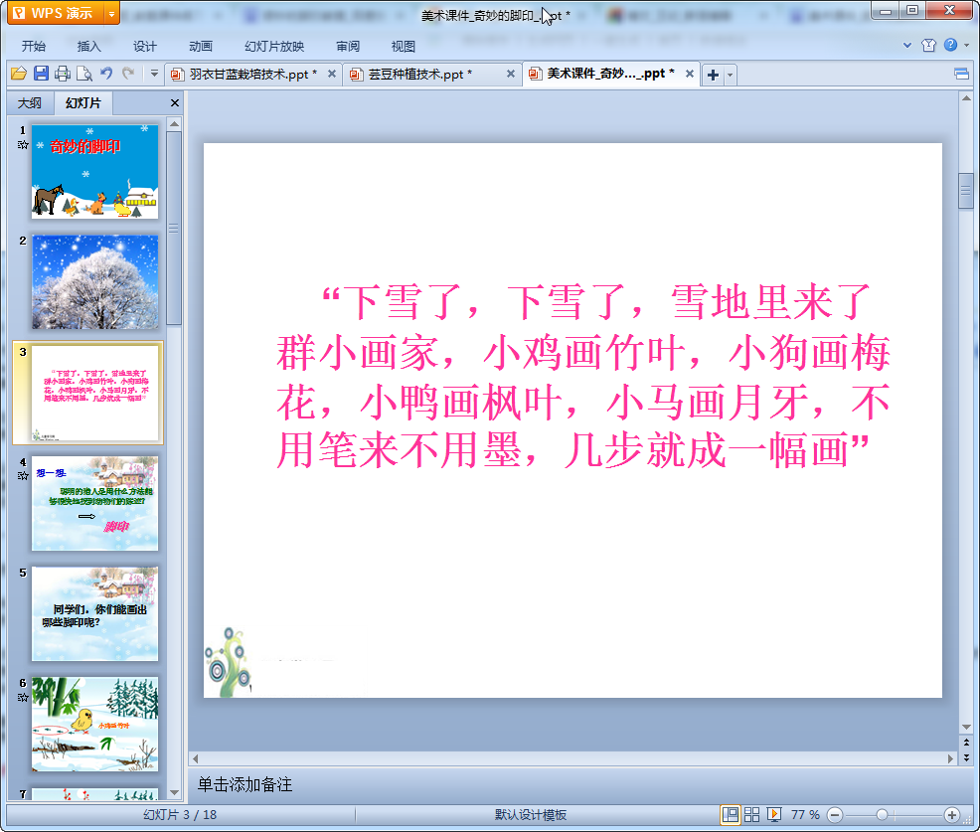Zoom out with minus button
The width and height of the screenshot is (980, 832).
click(835, 814)
